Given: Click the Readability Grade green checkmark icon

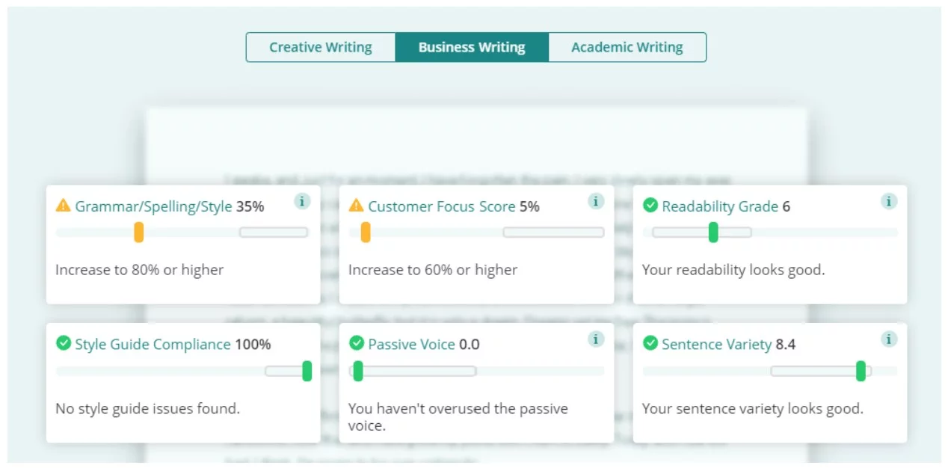Looking at the screenshot, I should pos(649,206).
